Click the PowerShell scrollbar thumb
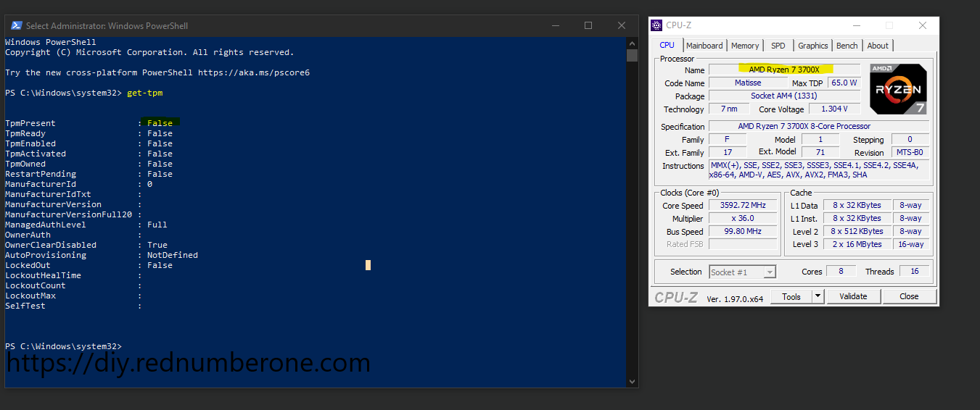 pos(632,56)
